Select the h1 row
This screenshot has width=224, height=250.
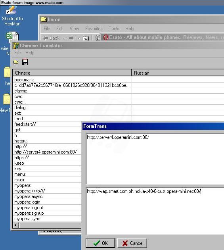(x=47, y=135)
